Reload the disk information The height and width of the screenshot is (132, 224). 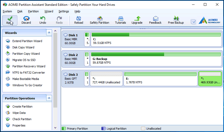(x=79, y=20)
